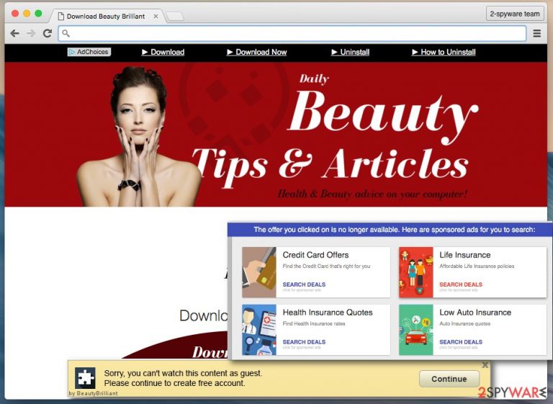Click the red close window button
The width and height of the screenshot is (553, 404).
pos(15,14)
